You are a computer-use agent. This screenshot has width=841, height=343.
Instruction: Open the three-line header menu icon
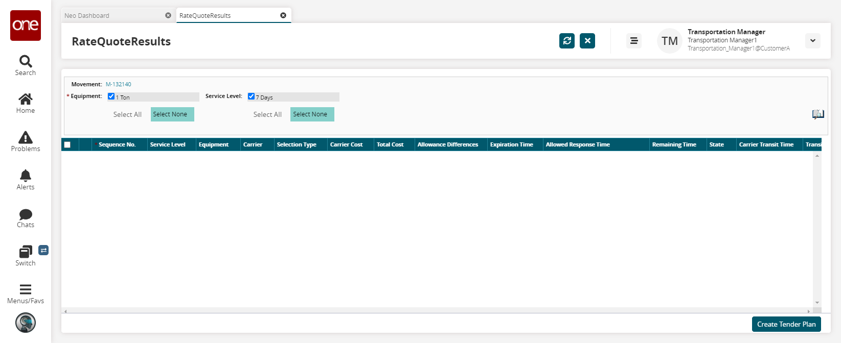click(x=634, y=41)
